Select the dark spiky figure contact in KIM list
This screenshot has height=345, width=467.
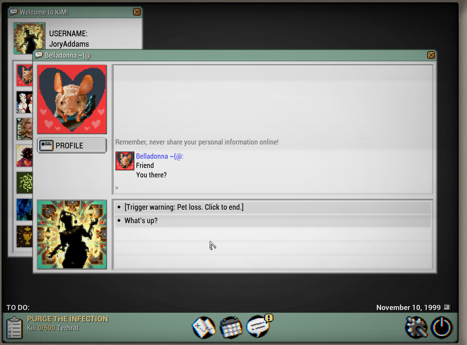pyautogui.click(x=24, y=156)
